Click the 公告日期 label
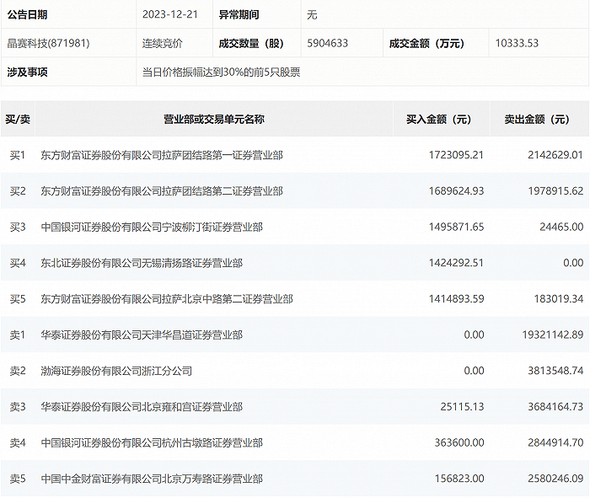The image size is (590, 498). (x=27, y=14)
